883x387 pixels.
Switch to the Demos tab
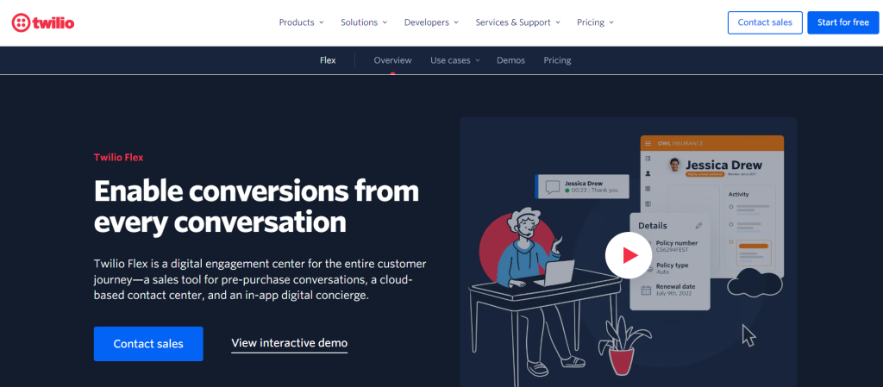pos(510,60)
